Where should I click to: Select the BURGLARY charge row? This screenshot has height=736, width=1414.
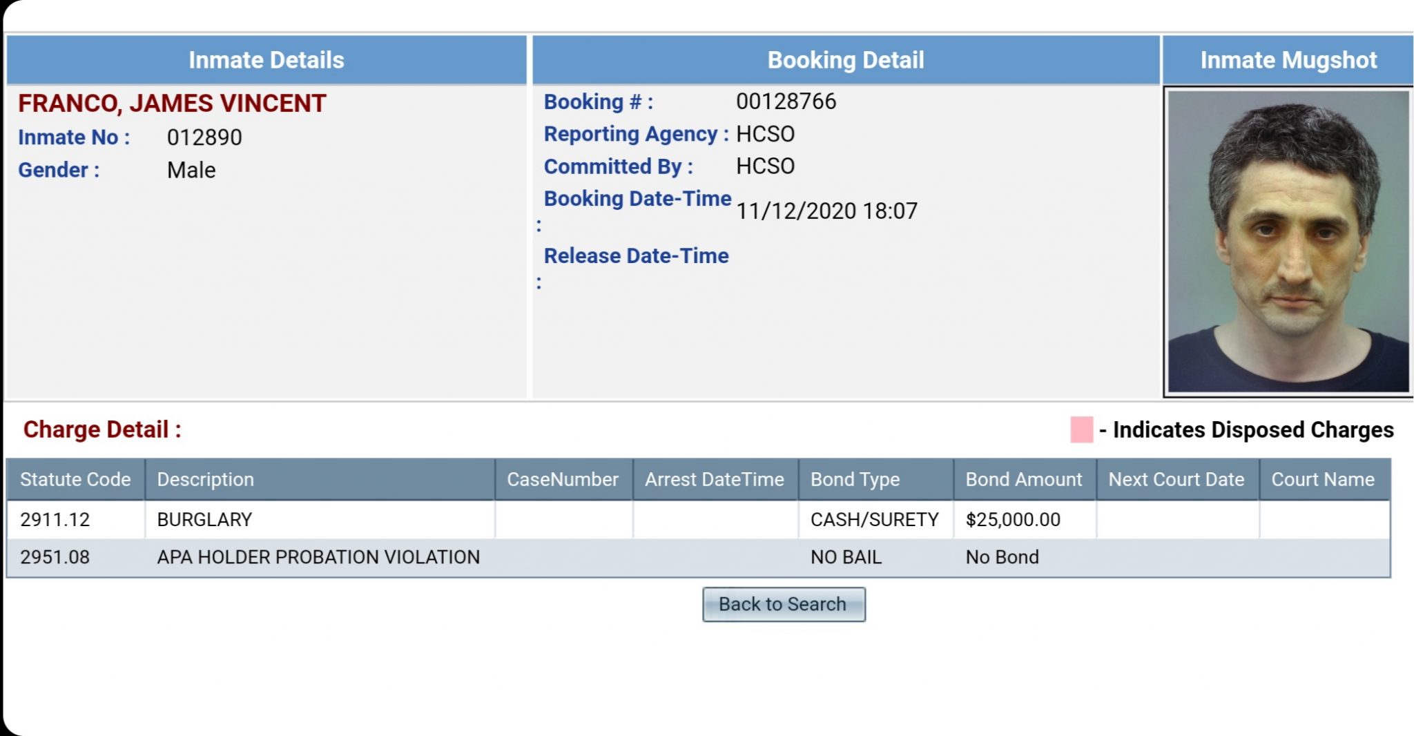[x=204, y=520]
